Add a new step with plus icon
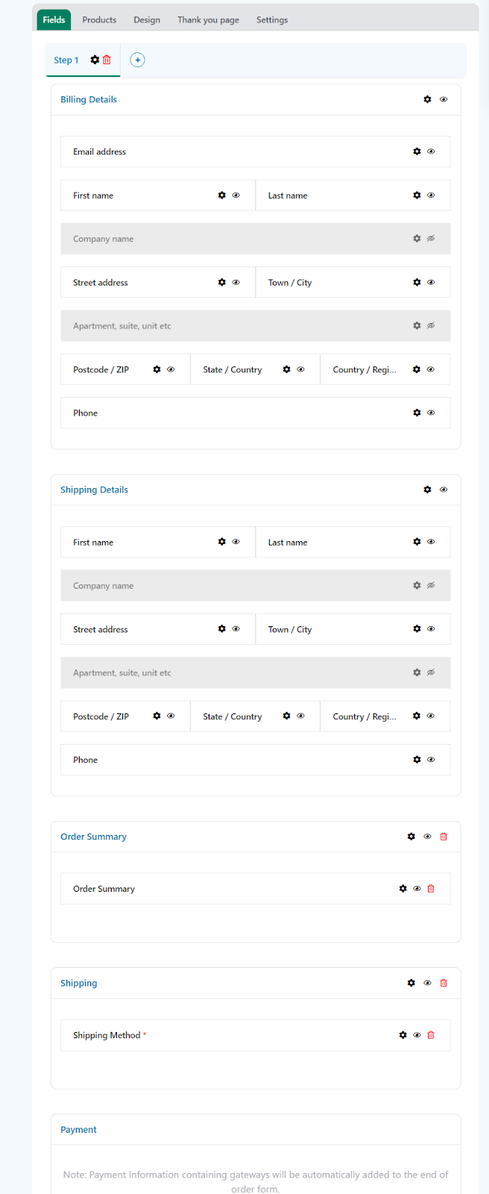 [x=137, y=60]
